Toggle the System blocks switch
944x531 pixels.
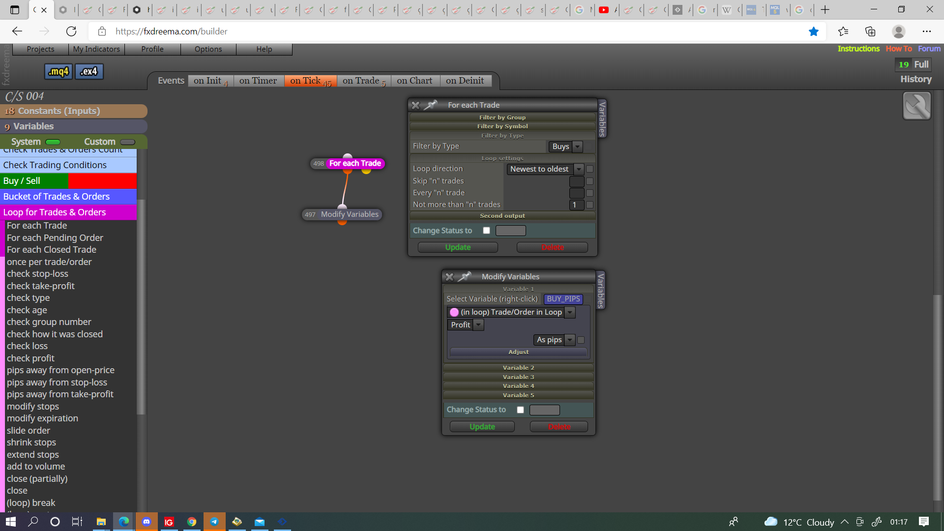pos(53,142)
